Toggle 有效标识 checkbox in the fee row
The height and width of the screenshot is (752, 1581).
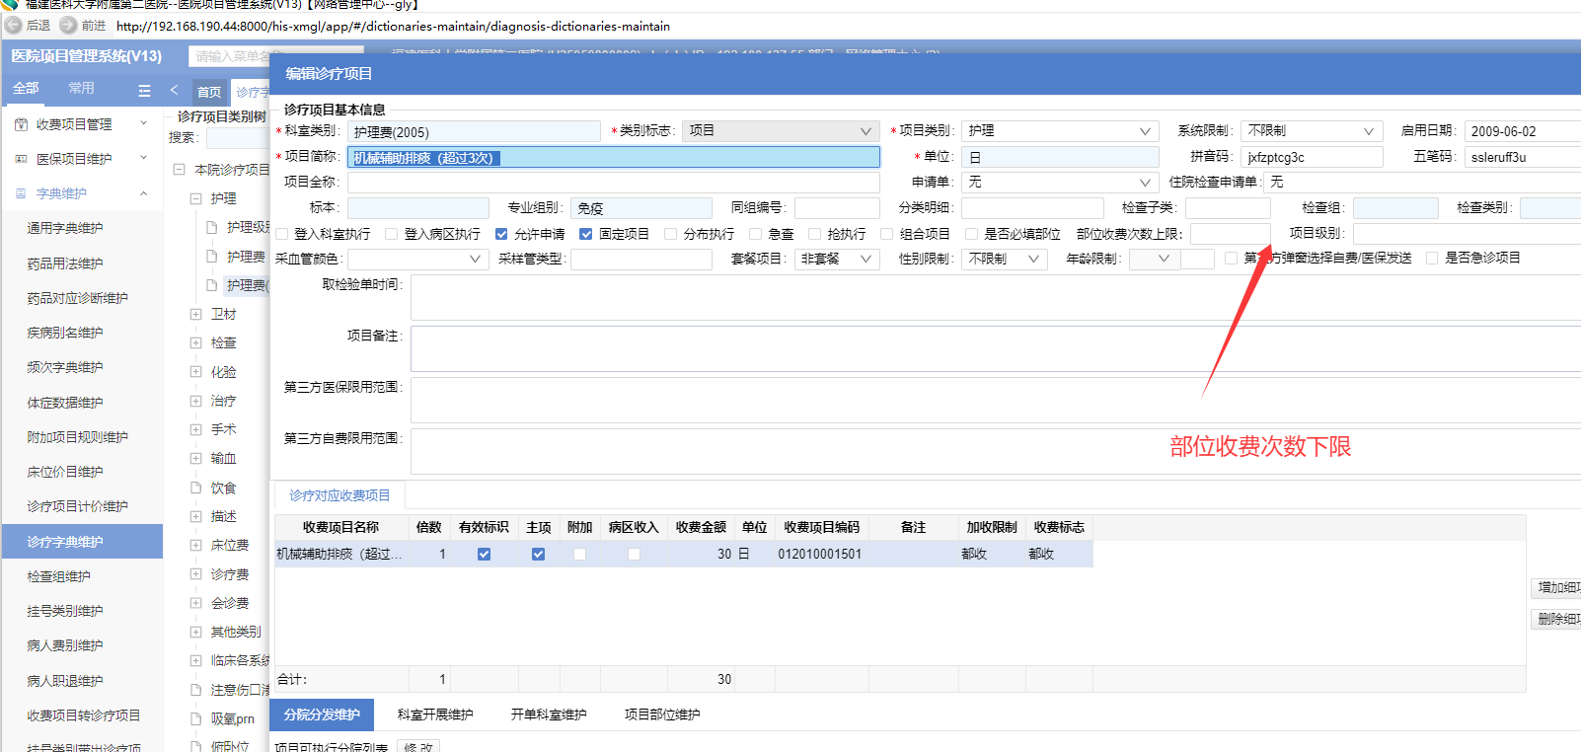[484, 554]
